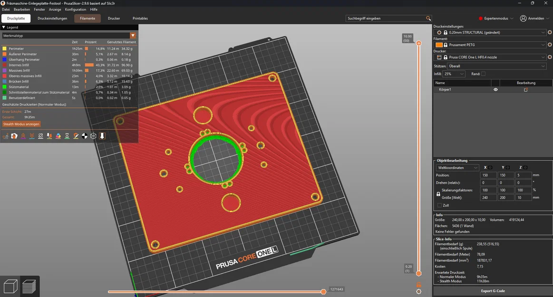This screenshot has height=297, width=553.
Task: Toggle visibility eye for Körper1
Action: (495, 89)
